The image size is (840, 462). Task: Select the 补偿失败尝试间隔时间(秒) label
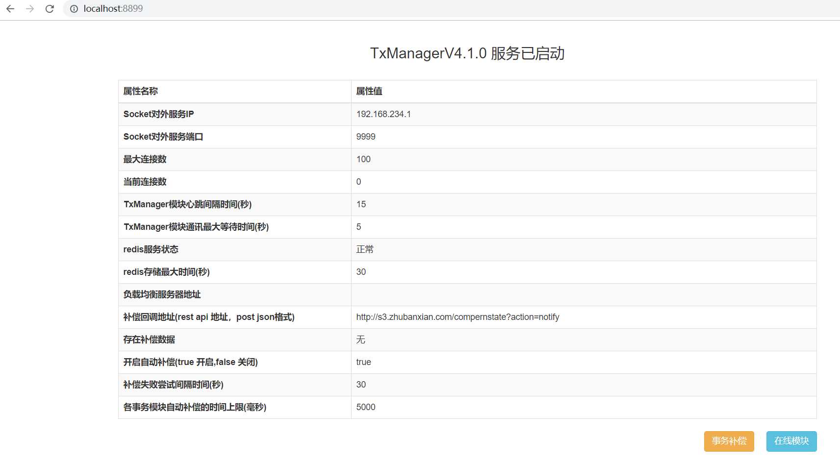coord(173,385)
